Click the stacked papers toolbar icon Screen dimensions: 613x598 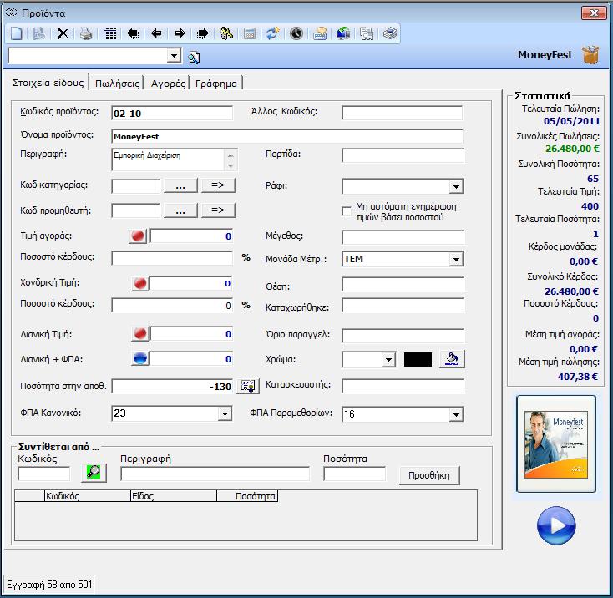[x=390, y=33]
